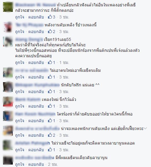
Task: Reply to ไม่เอาคนใหม่เอาพี่เมธีคนเดิม comment
Action: tap(36, 77)
